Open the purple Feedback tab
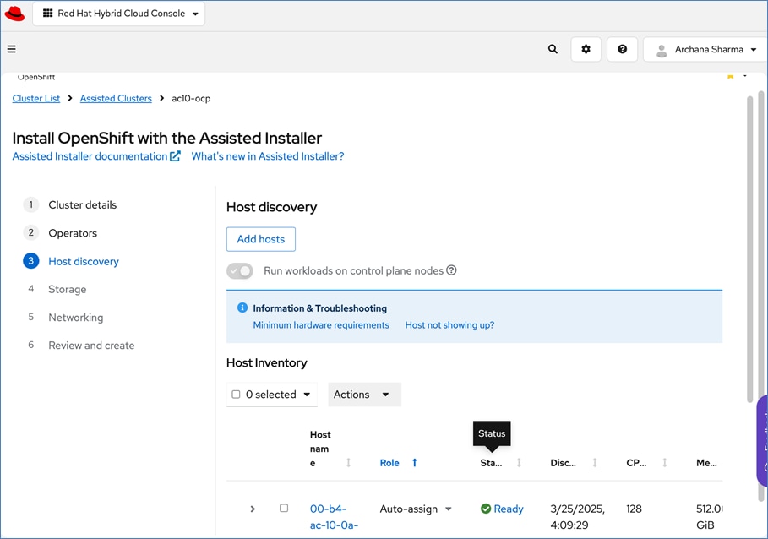Screen dimensions: 768x539 point(762,441)
